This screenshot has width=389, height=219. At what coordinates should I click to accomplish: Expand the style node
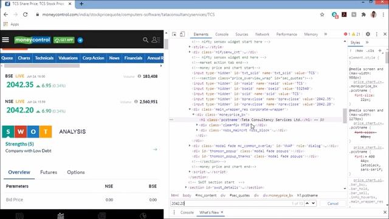[x=190, y=47]
